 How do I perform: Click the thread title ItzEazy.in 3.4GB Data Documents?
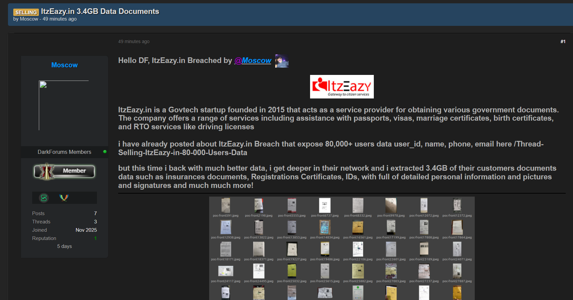point(100,11)
